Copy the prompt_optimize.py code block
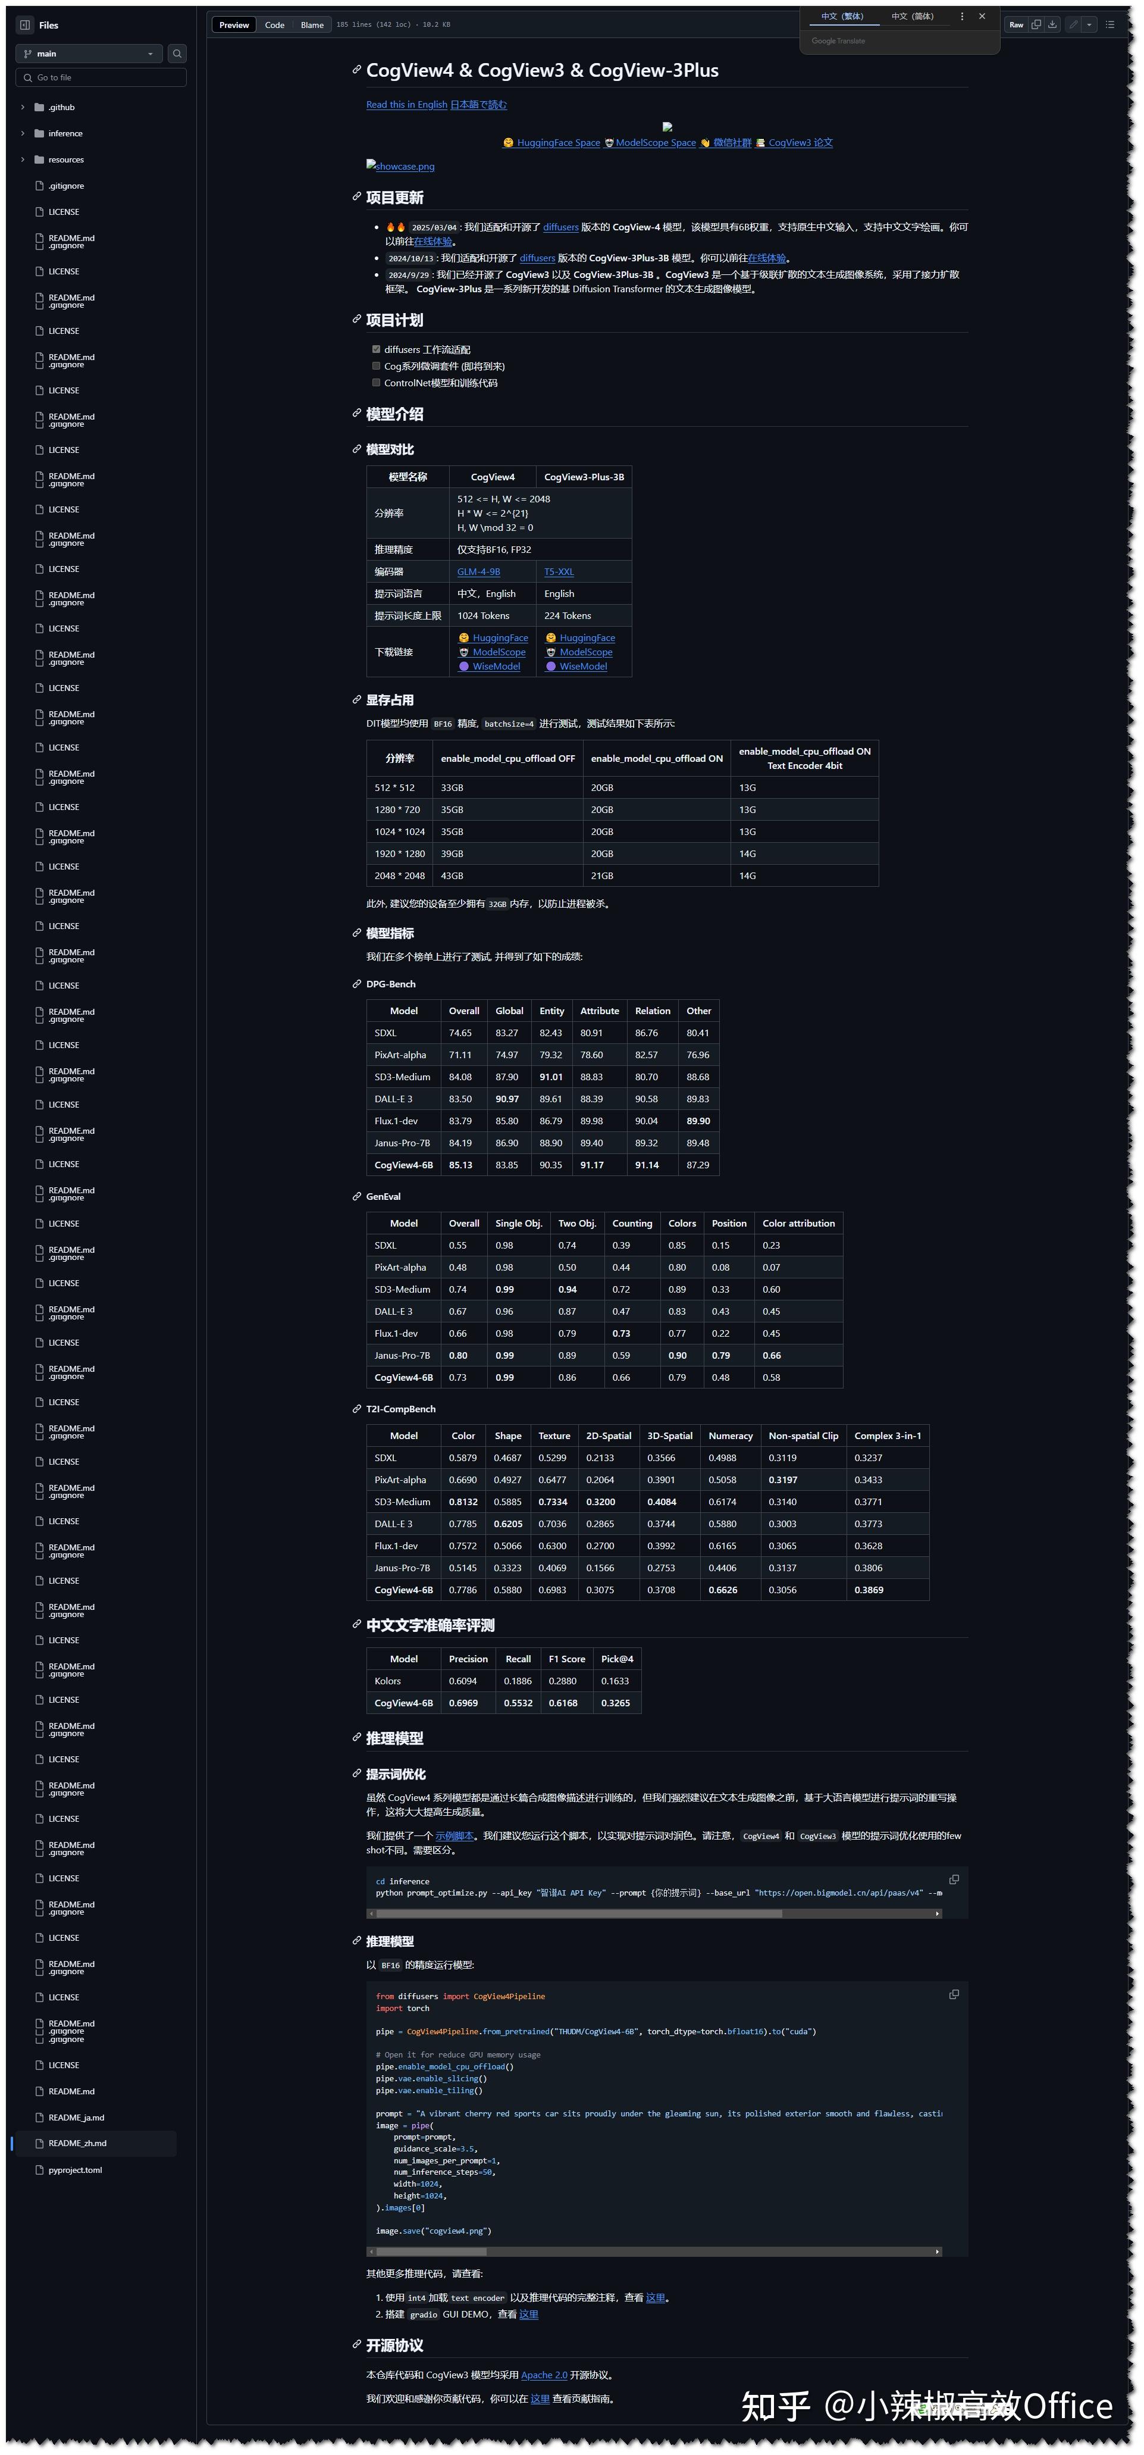1144x2455 pixels. pyautogui.click(x=954, y=1880)
